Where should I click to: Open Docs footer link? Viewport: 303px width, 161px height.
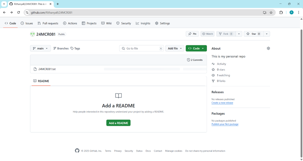click(148, 151)
